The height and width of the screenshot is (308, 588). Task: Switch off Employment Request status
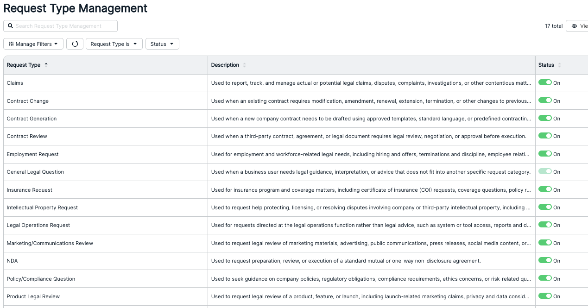coord(545,154)
